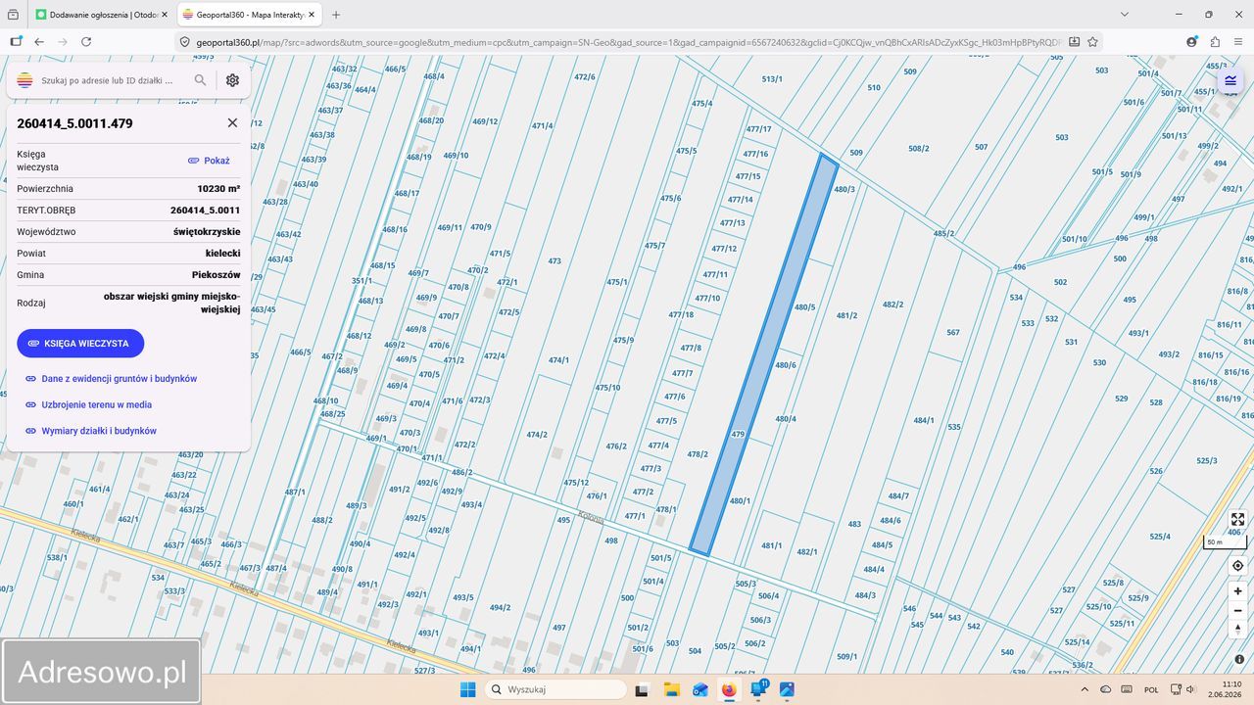
Task: Click parcel 525/4 label on map
Action: (1160, 537)
